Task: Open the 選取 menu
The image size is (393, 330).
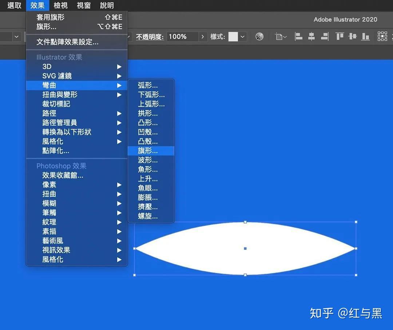Action: 14,5
